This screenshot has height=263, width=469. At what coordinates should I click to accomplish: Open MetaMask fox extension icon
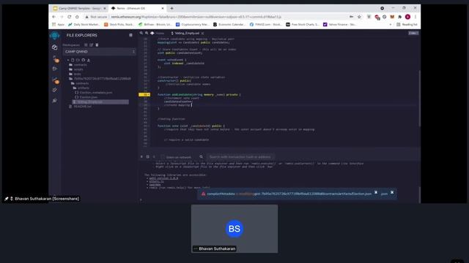coord(392,17)
